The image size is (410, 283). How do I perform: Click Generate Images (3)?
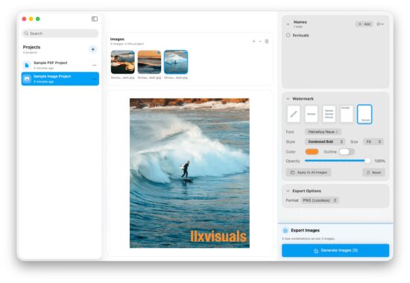tap(335, 250)
